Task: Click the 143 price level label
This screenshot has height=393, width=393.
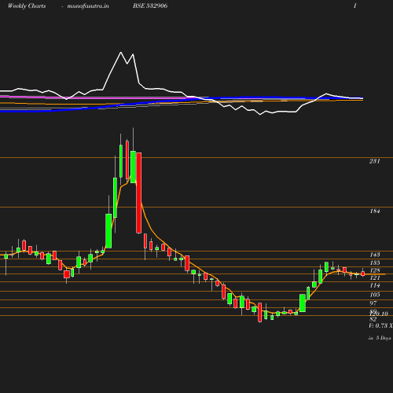Action: (375, 255)
